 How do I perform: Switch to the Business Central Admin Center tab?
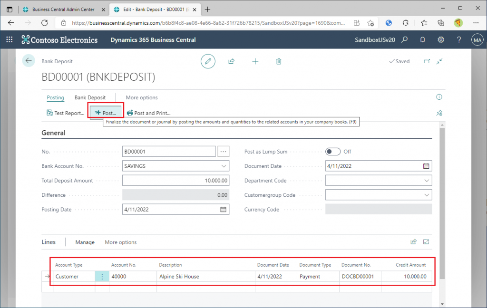tap(63, 10)
